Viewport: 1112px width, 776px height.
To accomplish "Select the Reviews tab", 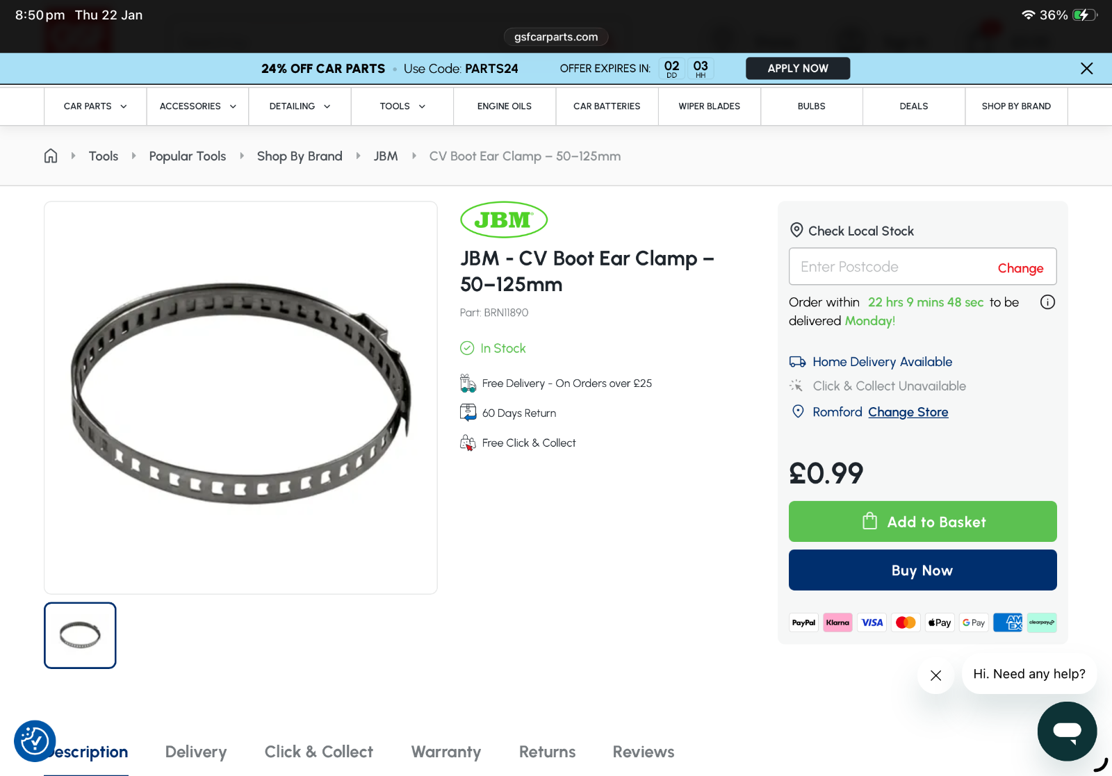I will pos(643,752).
